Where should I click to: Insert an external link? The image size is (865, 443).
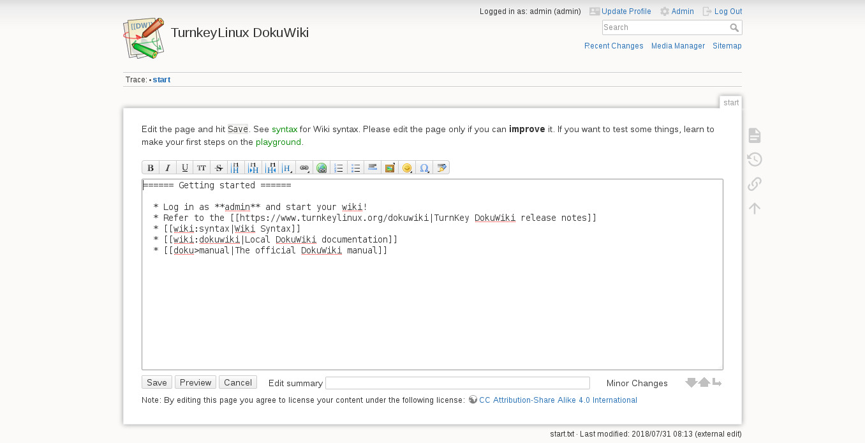[x=322, y=168]
